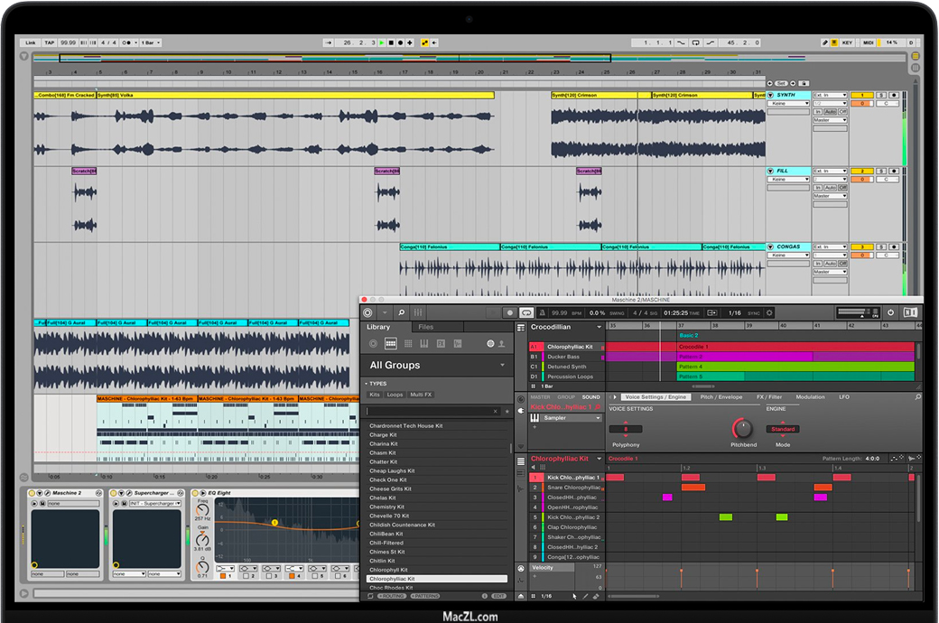This screenshot has height=623, width=939.
Task: Click the Pitchbend knob
Action: [742, 428]
